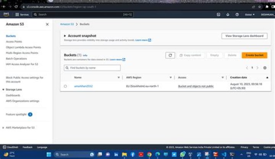Open File Explorer from taskbar
Screen dimensions: 275x159
tap(125, 154)
